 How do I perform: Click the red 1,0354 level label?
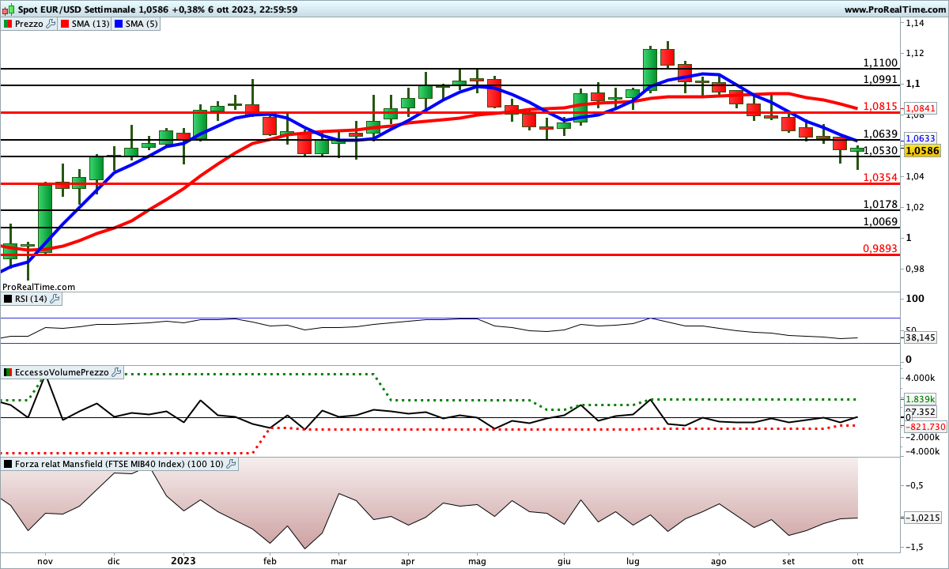(x=880, y=178)
